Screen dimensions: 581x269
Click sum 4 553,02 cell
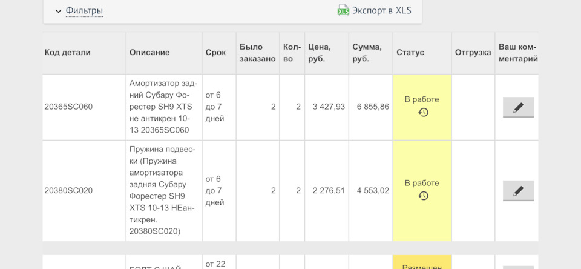click(370, 191)
